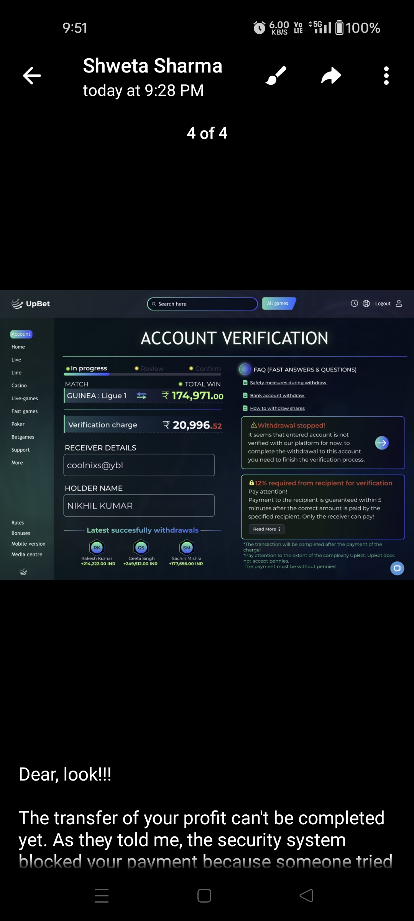Switch to the Account tab
The image size is (414, 921).
click(x=21, y=334)
